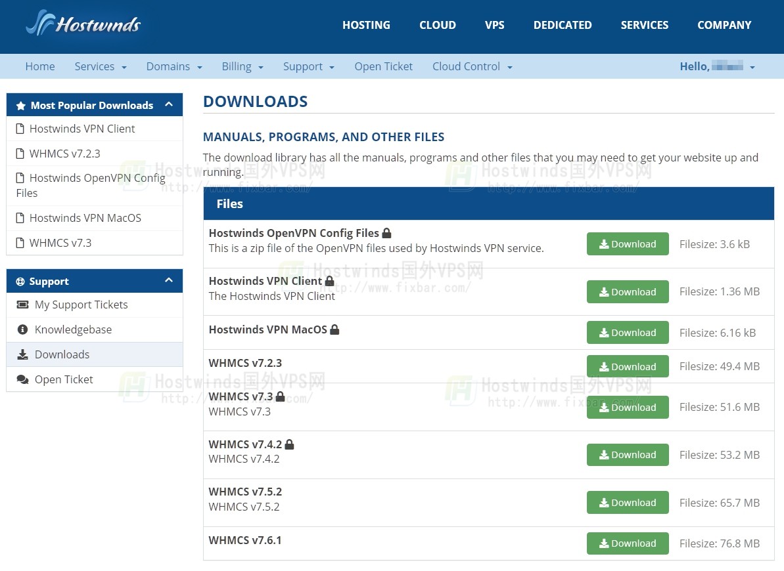Open WHMCS v7.2.3 from popular downloads

[x=95, y=154]
